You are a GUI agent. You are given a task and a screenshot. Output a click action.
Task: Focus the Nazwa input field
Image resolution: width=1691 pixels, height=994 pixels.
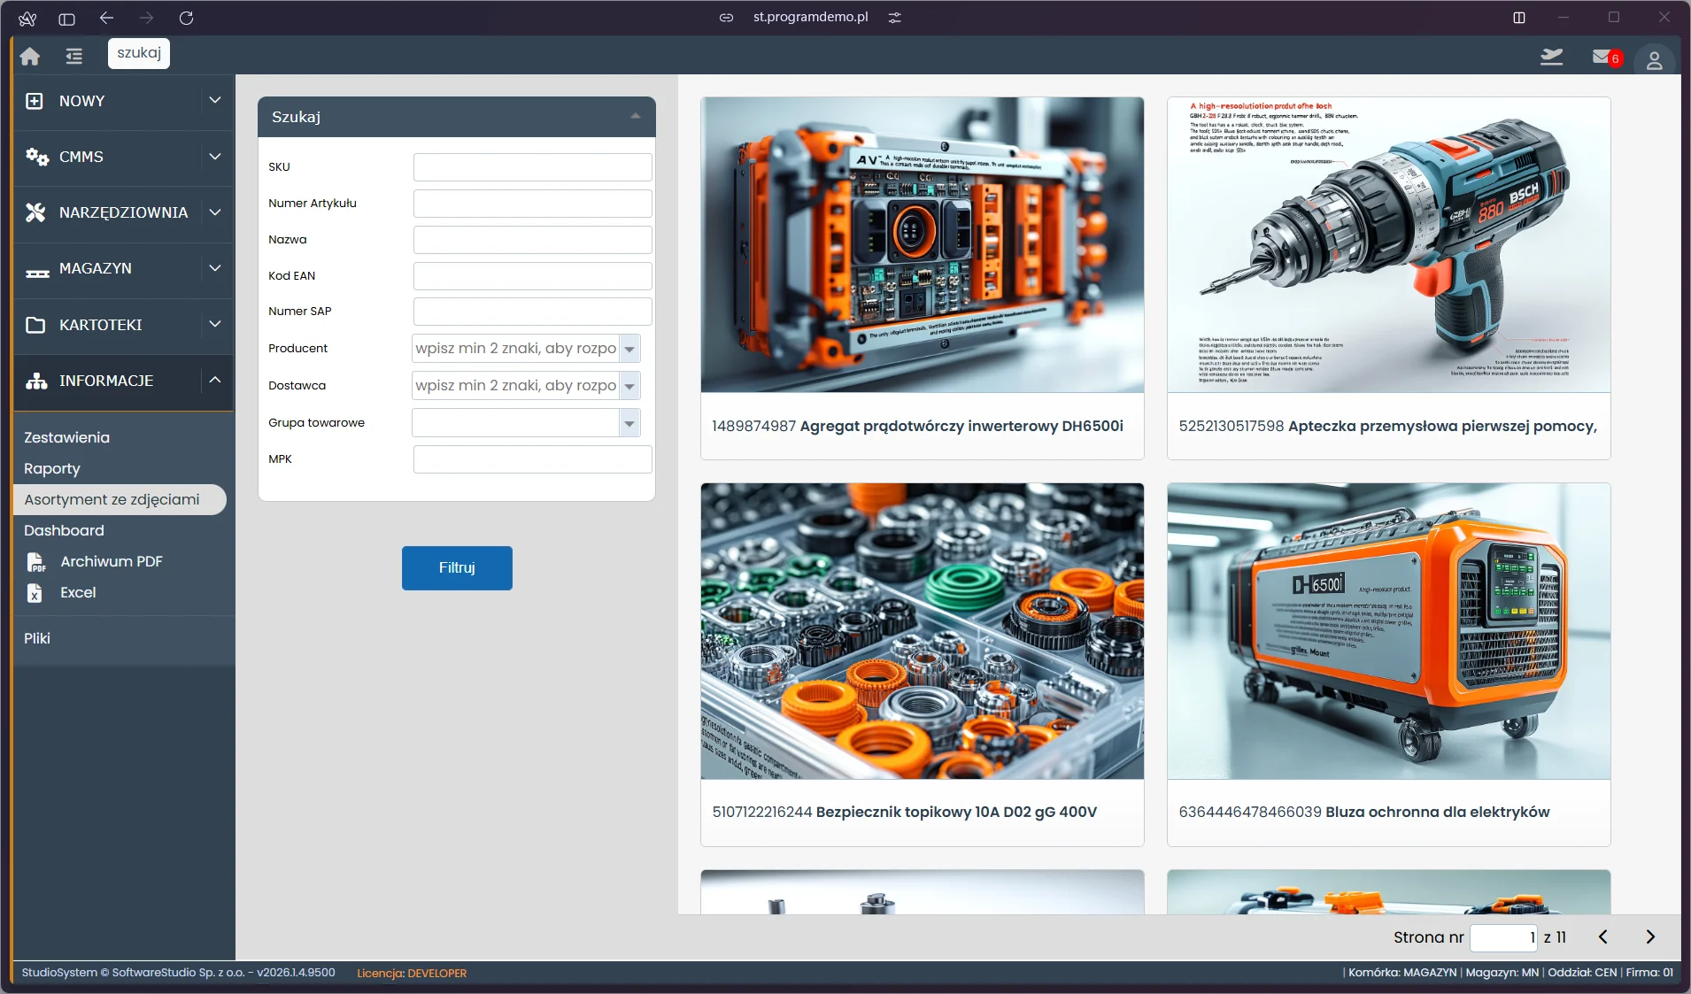pyautogui.click(x=533, y=240)
